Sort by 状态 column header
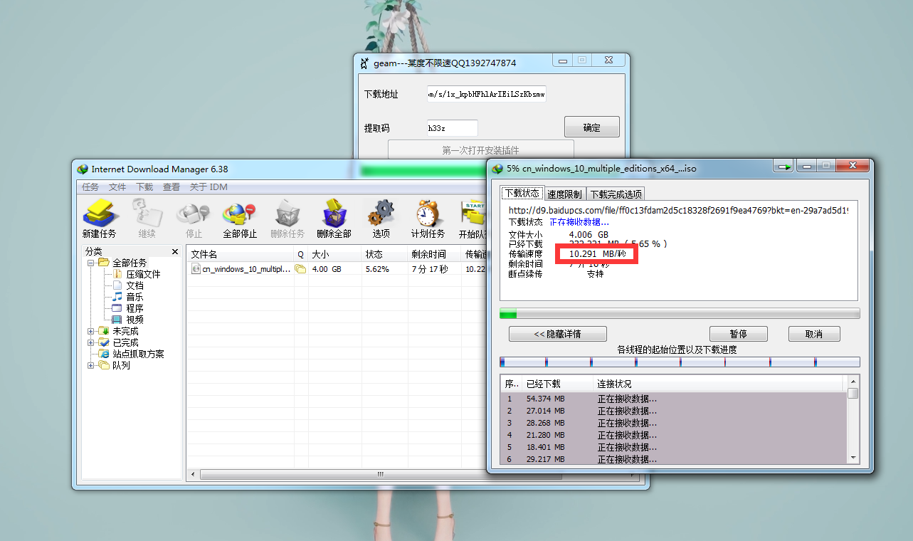913x541 pixels. 384,254
